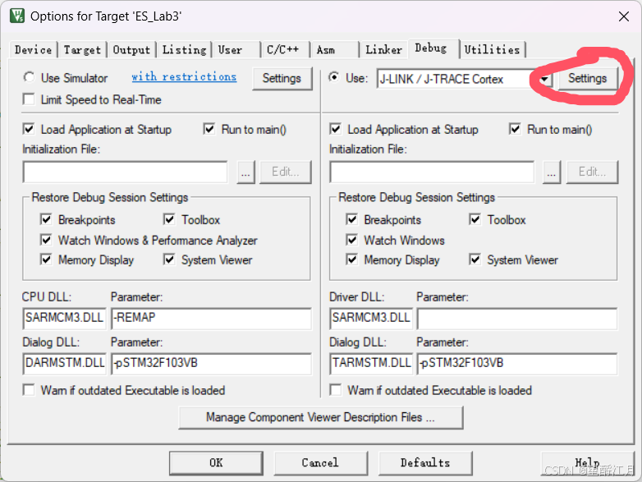The height and width of the screenshot is (482, 642).
Task: Toggle simulator System Viewer checkbox
Action: click(169, 259)
